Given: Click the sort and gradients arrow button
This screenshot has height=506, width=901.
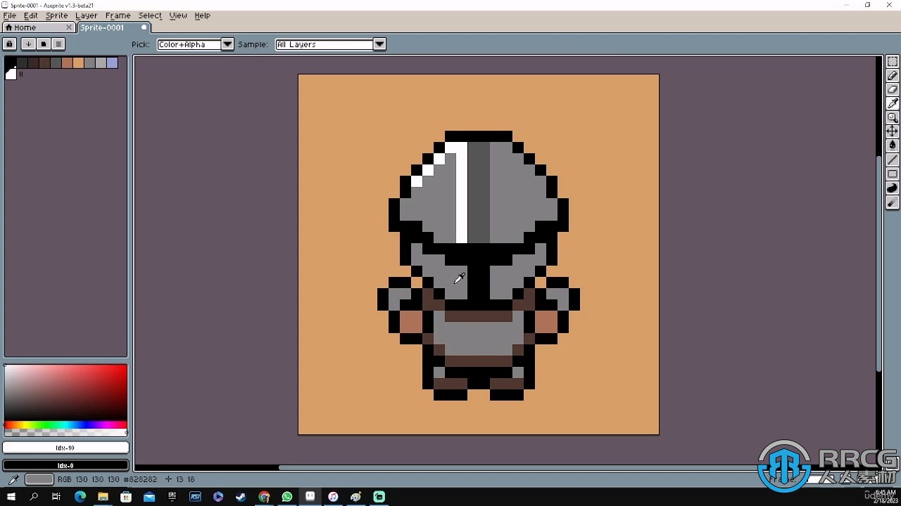Looking at the screenshot, I should pos(28,44).
